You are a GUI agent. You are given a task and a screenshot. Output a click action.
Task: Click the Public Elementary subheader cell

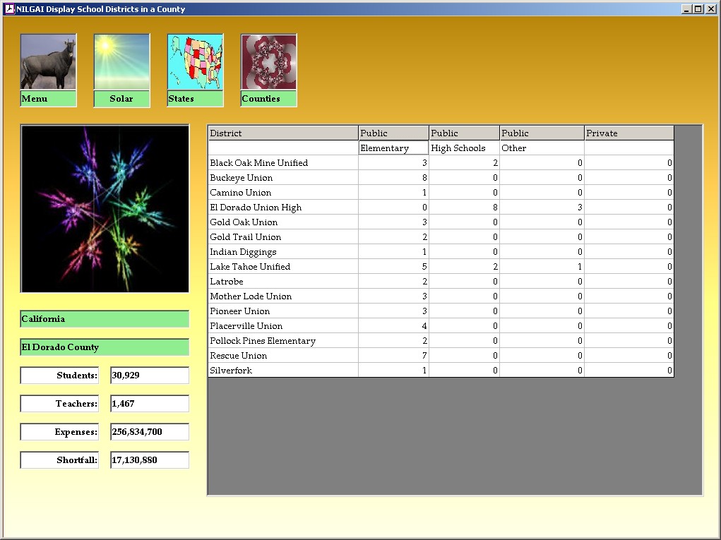point(393,148)
